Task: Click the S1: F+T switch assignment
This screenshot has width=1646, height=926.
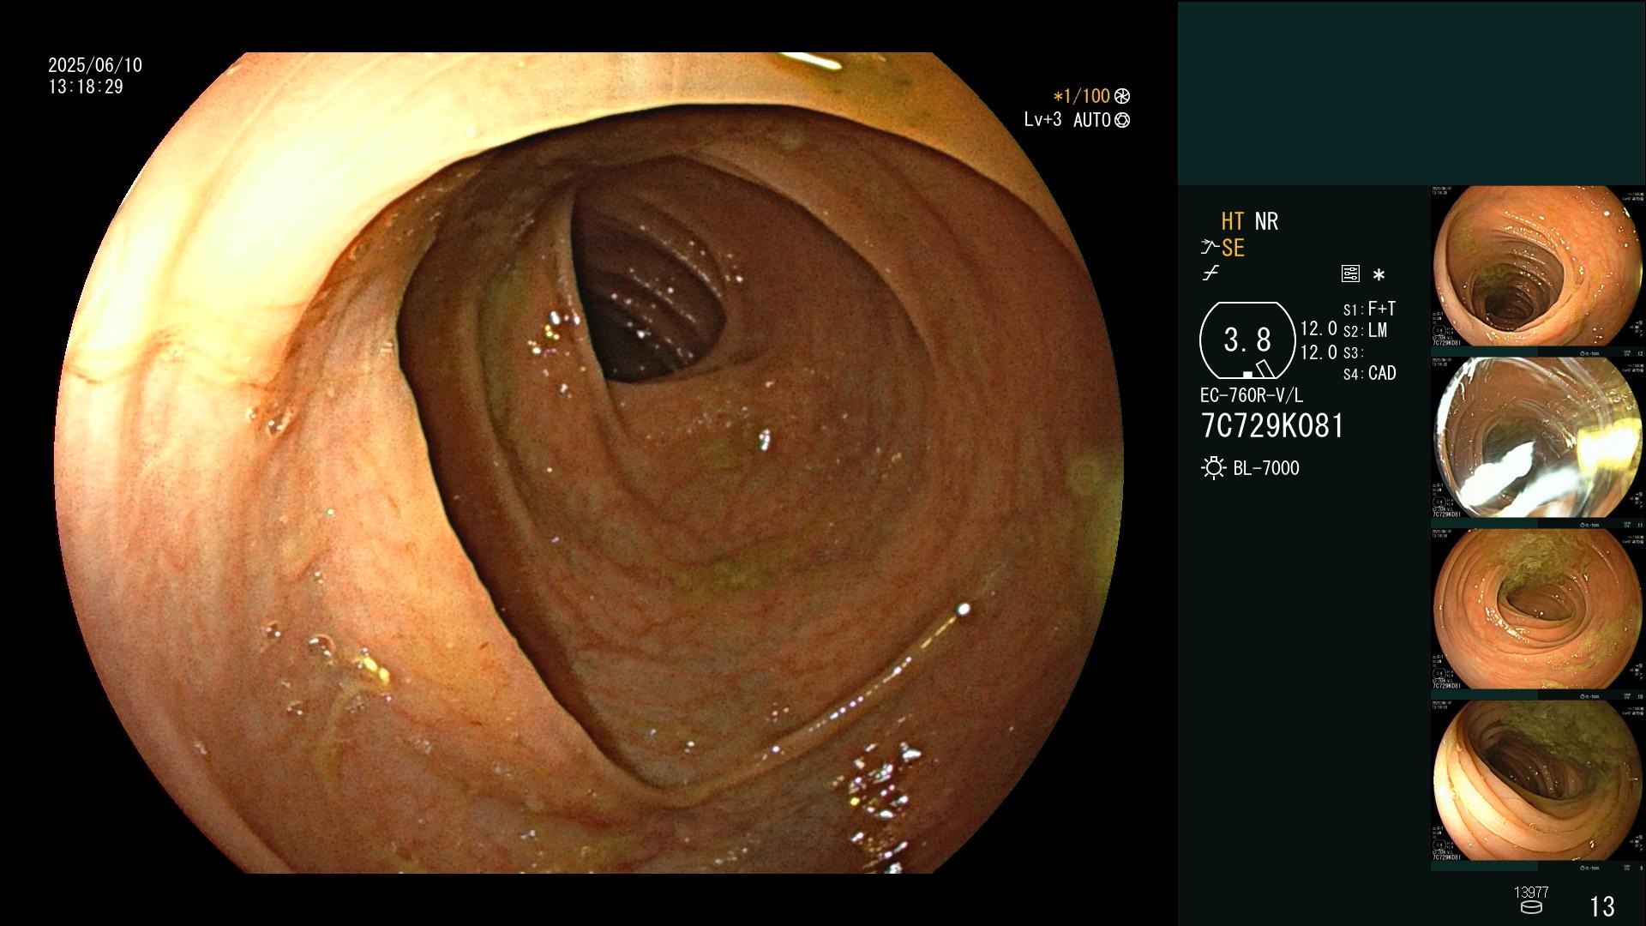Action: [1369, 309]
